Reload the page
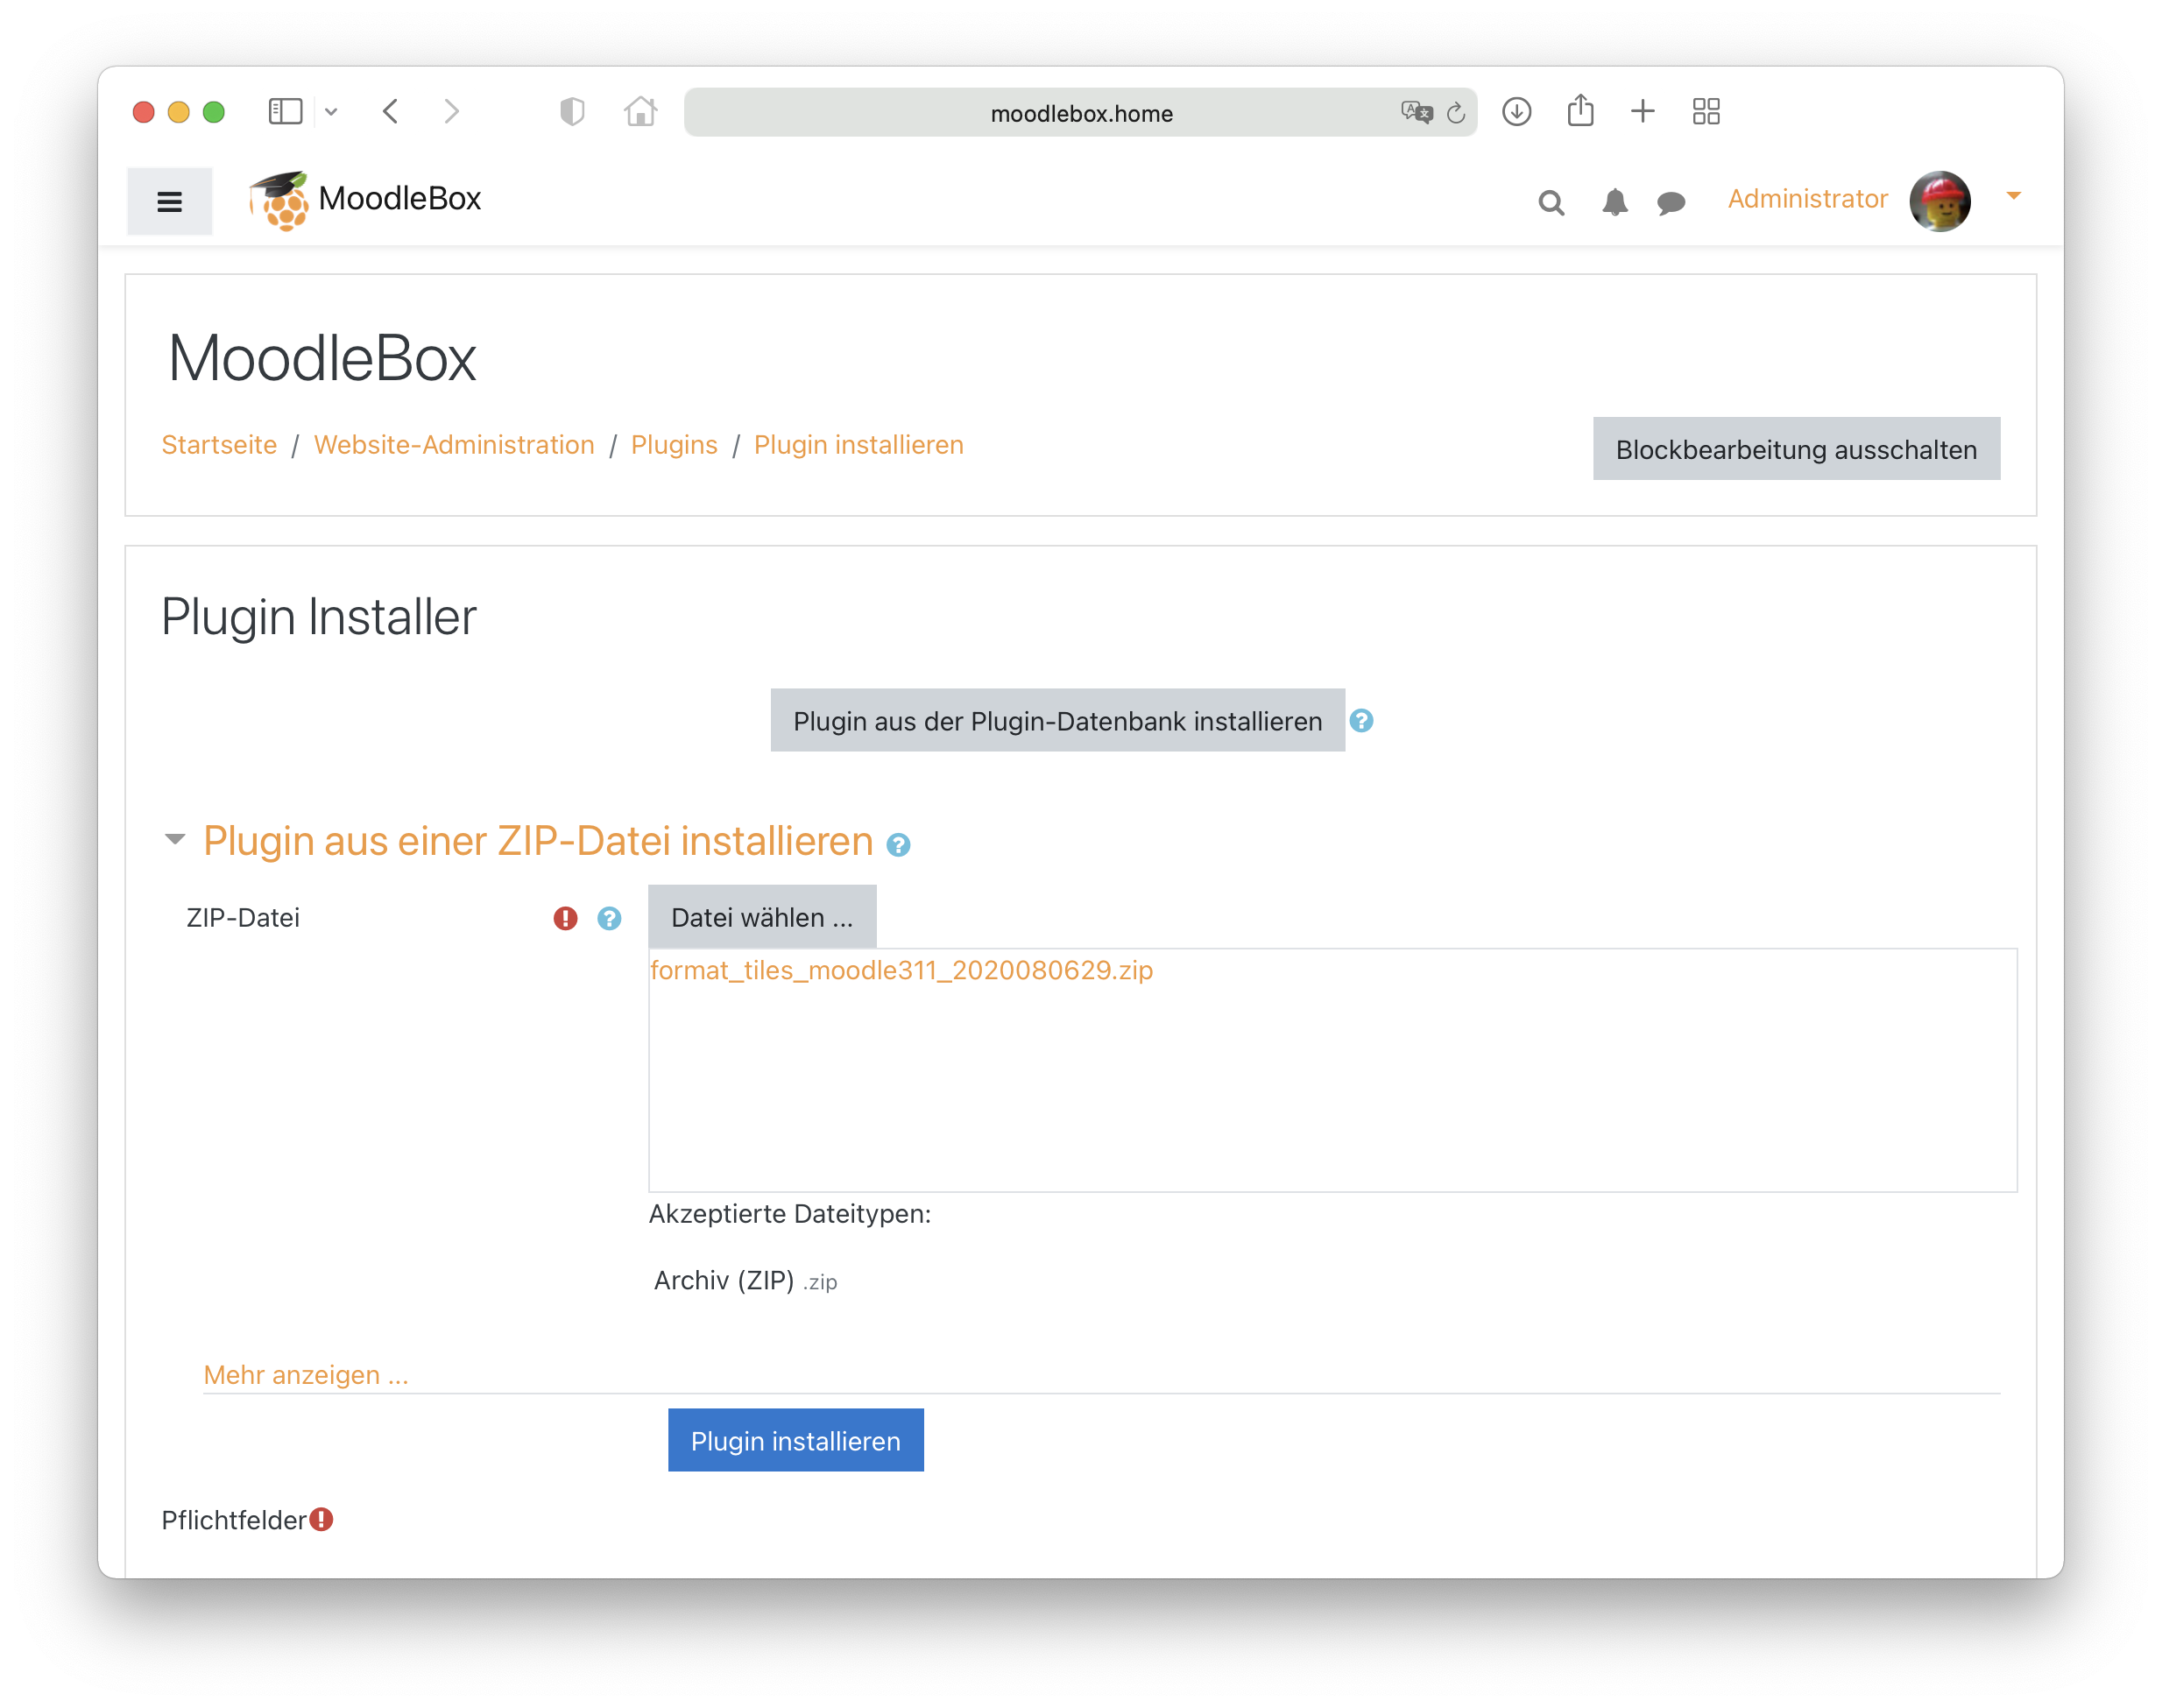Viewport: 2162px width, 1708px height. 1456,113
